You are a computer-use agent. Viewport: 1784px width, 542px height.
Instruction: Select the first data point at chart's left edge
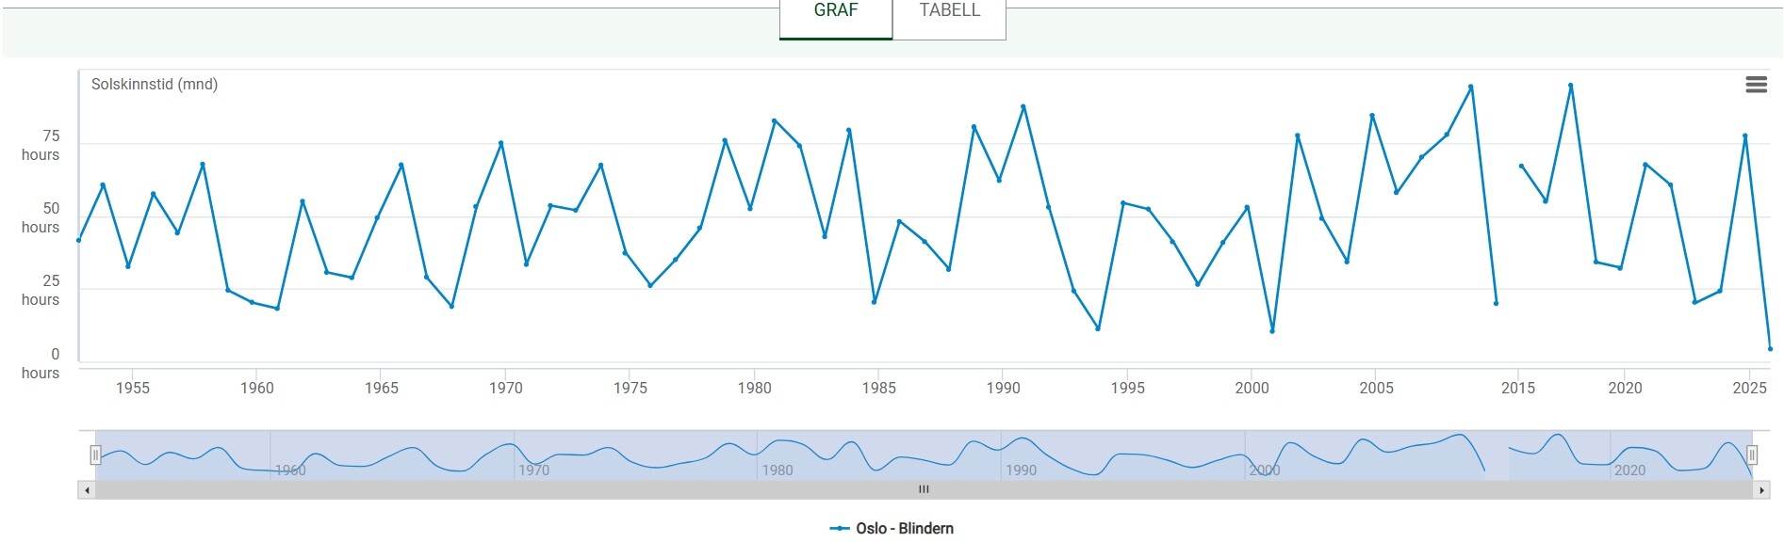click(79, 240)
